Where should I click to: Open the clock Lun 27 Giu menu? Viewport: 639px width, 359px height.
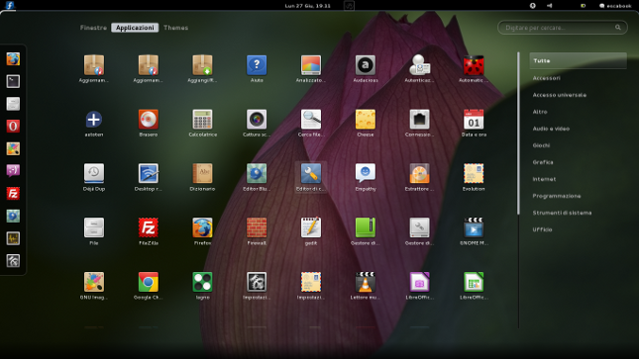click(308, 6)
